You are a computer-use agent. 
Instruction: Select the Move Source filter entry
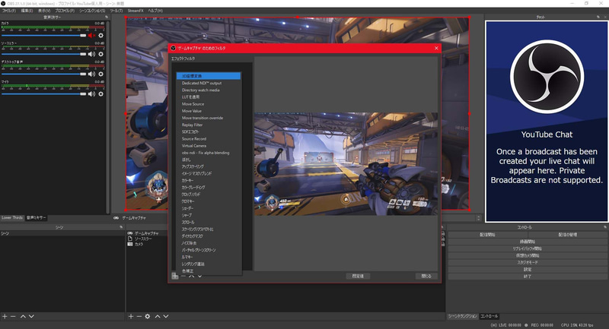coord(209,104)
